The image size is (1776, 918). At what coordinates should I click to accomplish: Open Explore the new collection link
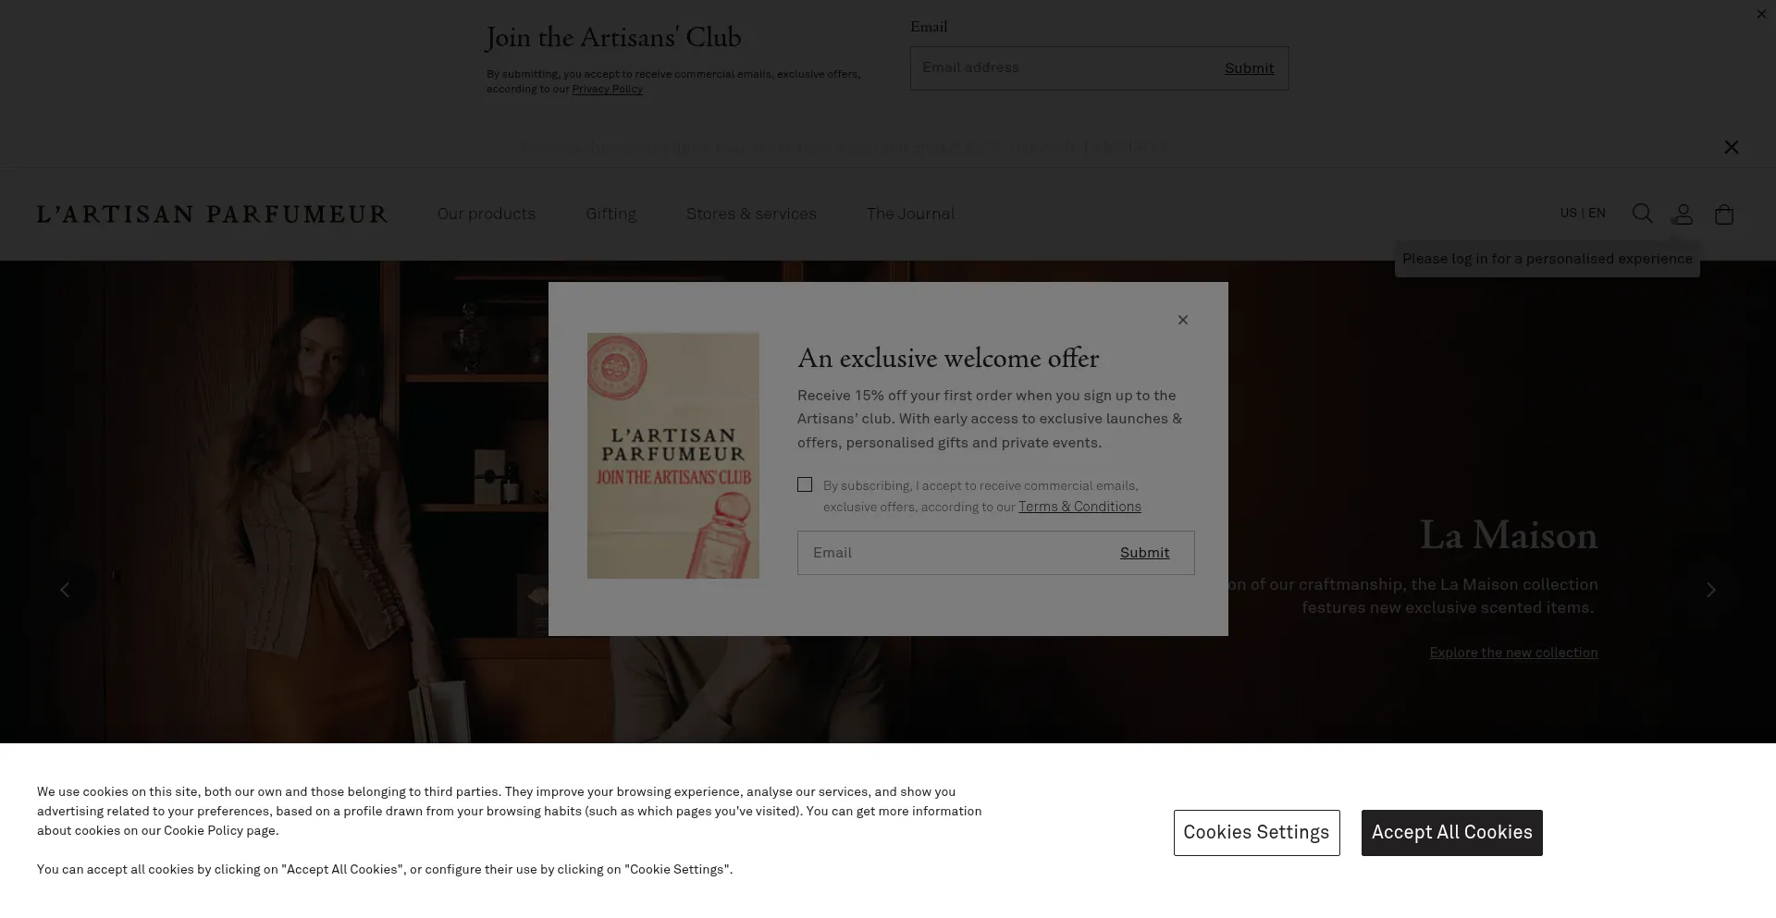click(1513, 653)
